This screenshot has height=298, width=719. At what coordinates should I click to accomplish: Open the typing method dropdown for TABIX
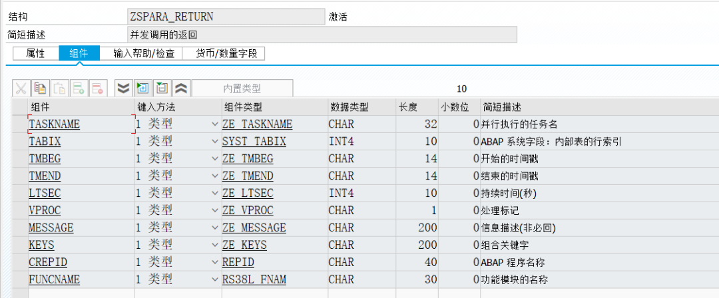click(214, 142)
